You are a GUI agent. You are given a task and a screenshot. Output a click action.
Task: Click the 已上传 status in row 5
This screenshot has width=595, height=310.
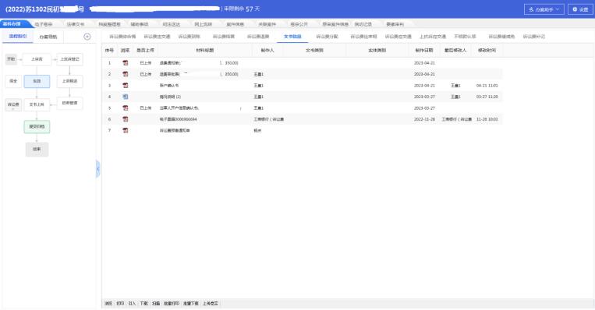(x=146, y=108)
